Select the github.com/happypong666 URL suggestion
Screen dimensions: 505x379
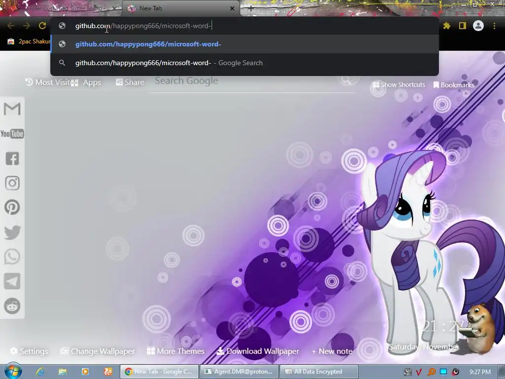[x=245, y=44]
